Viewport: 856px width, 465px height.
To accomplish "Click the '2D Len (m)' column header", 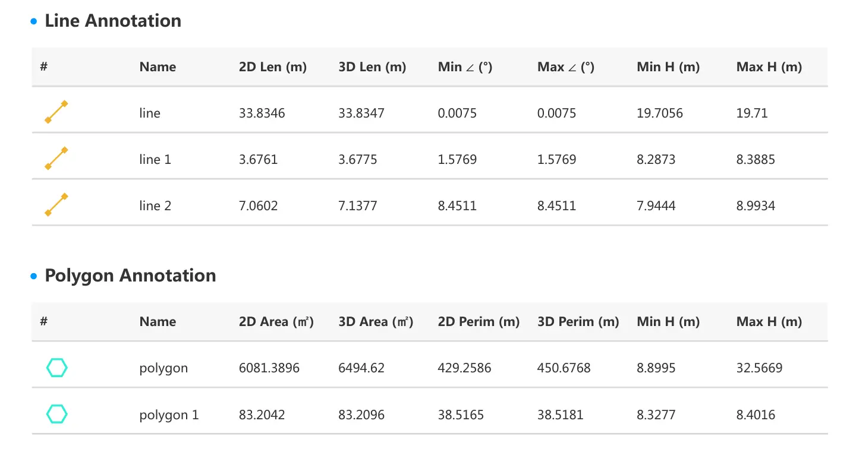I will pos(272,67).
